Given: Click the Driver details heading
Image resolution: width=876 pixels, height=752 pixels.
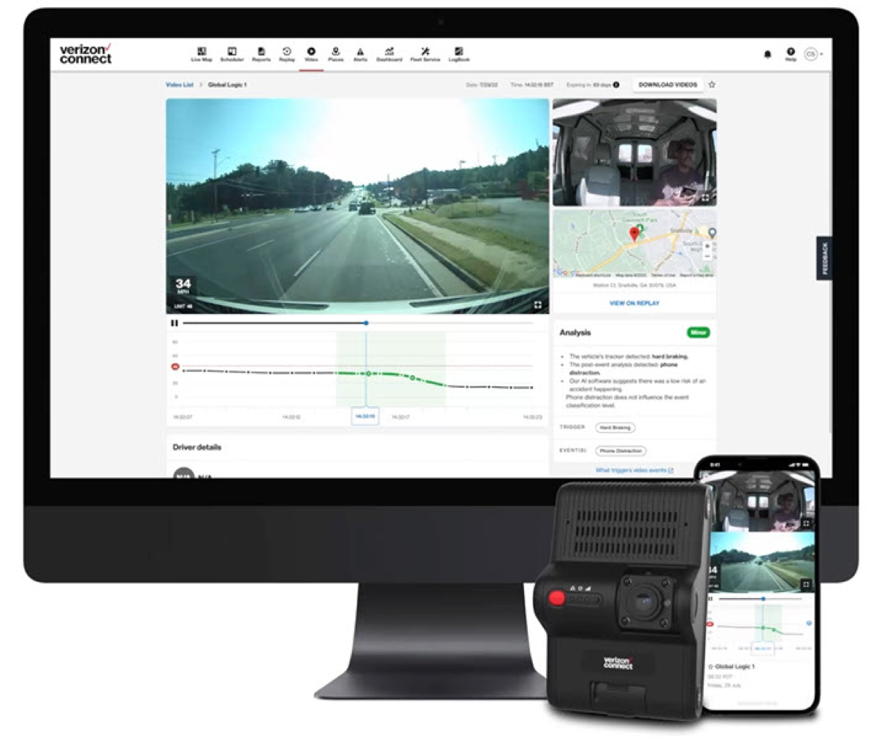Looking at the screenshot, I should point(196,447).
